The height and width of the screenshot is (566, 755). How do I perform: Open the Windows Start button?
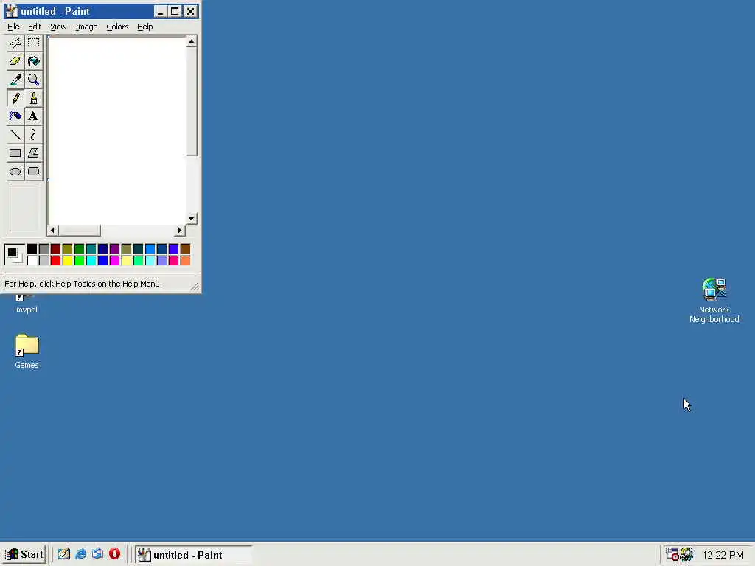click(x=24, y=554)
